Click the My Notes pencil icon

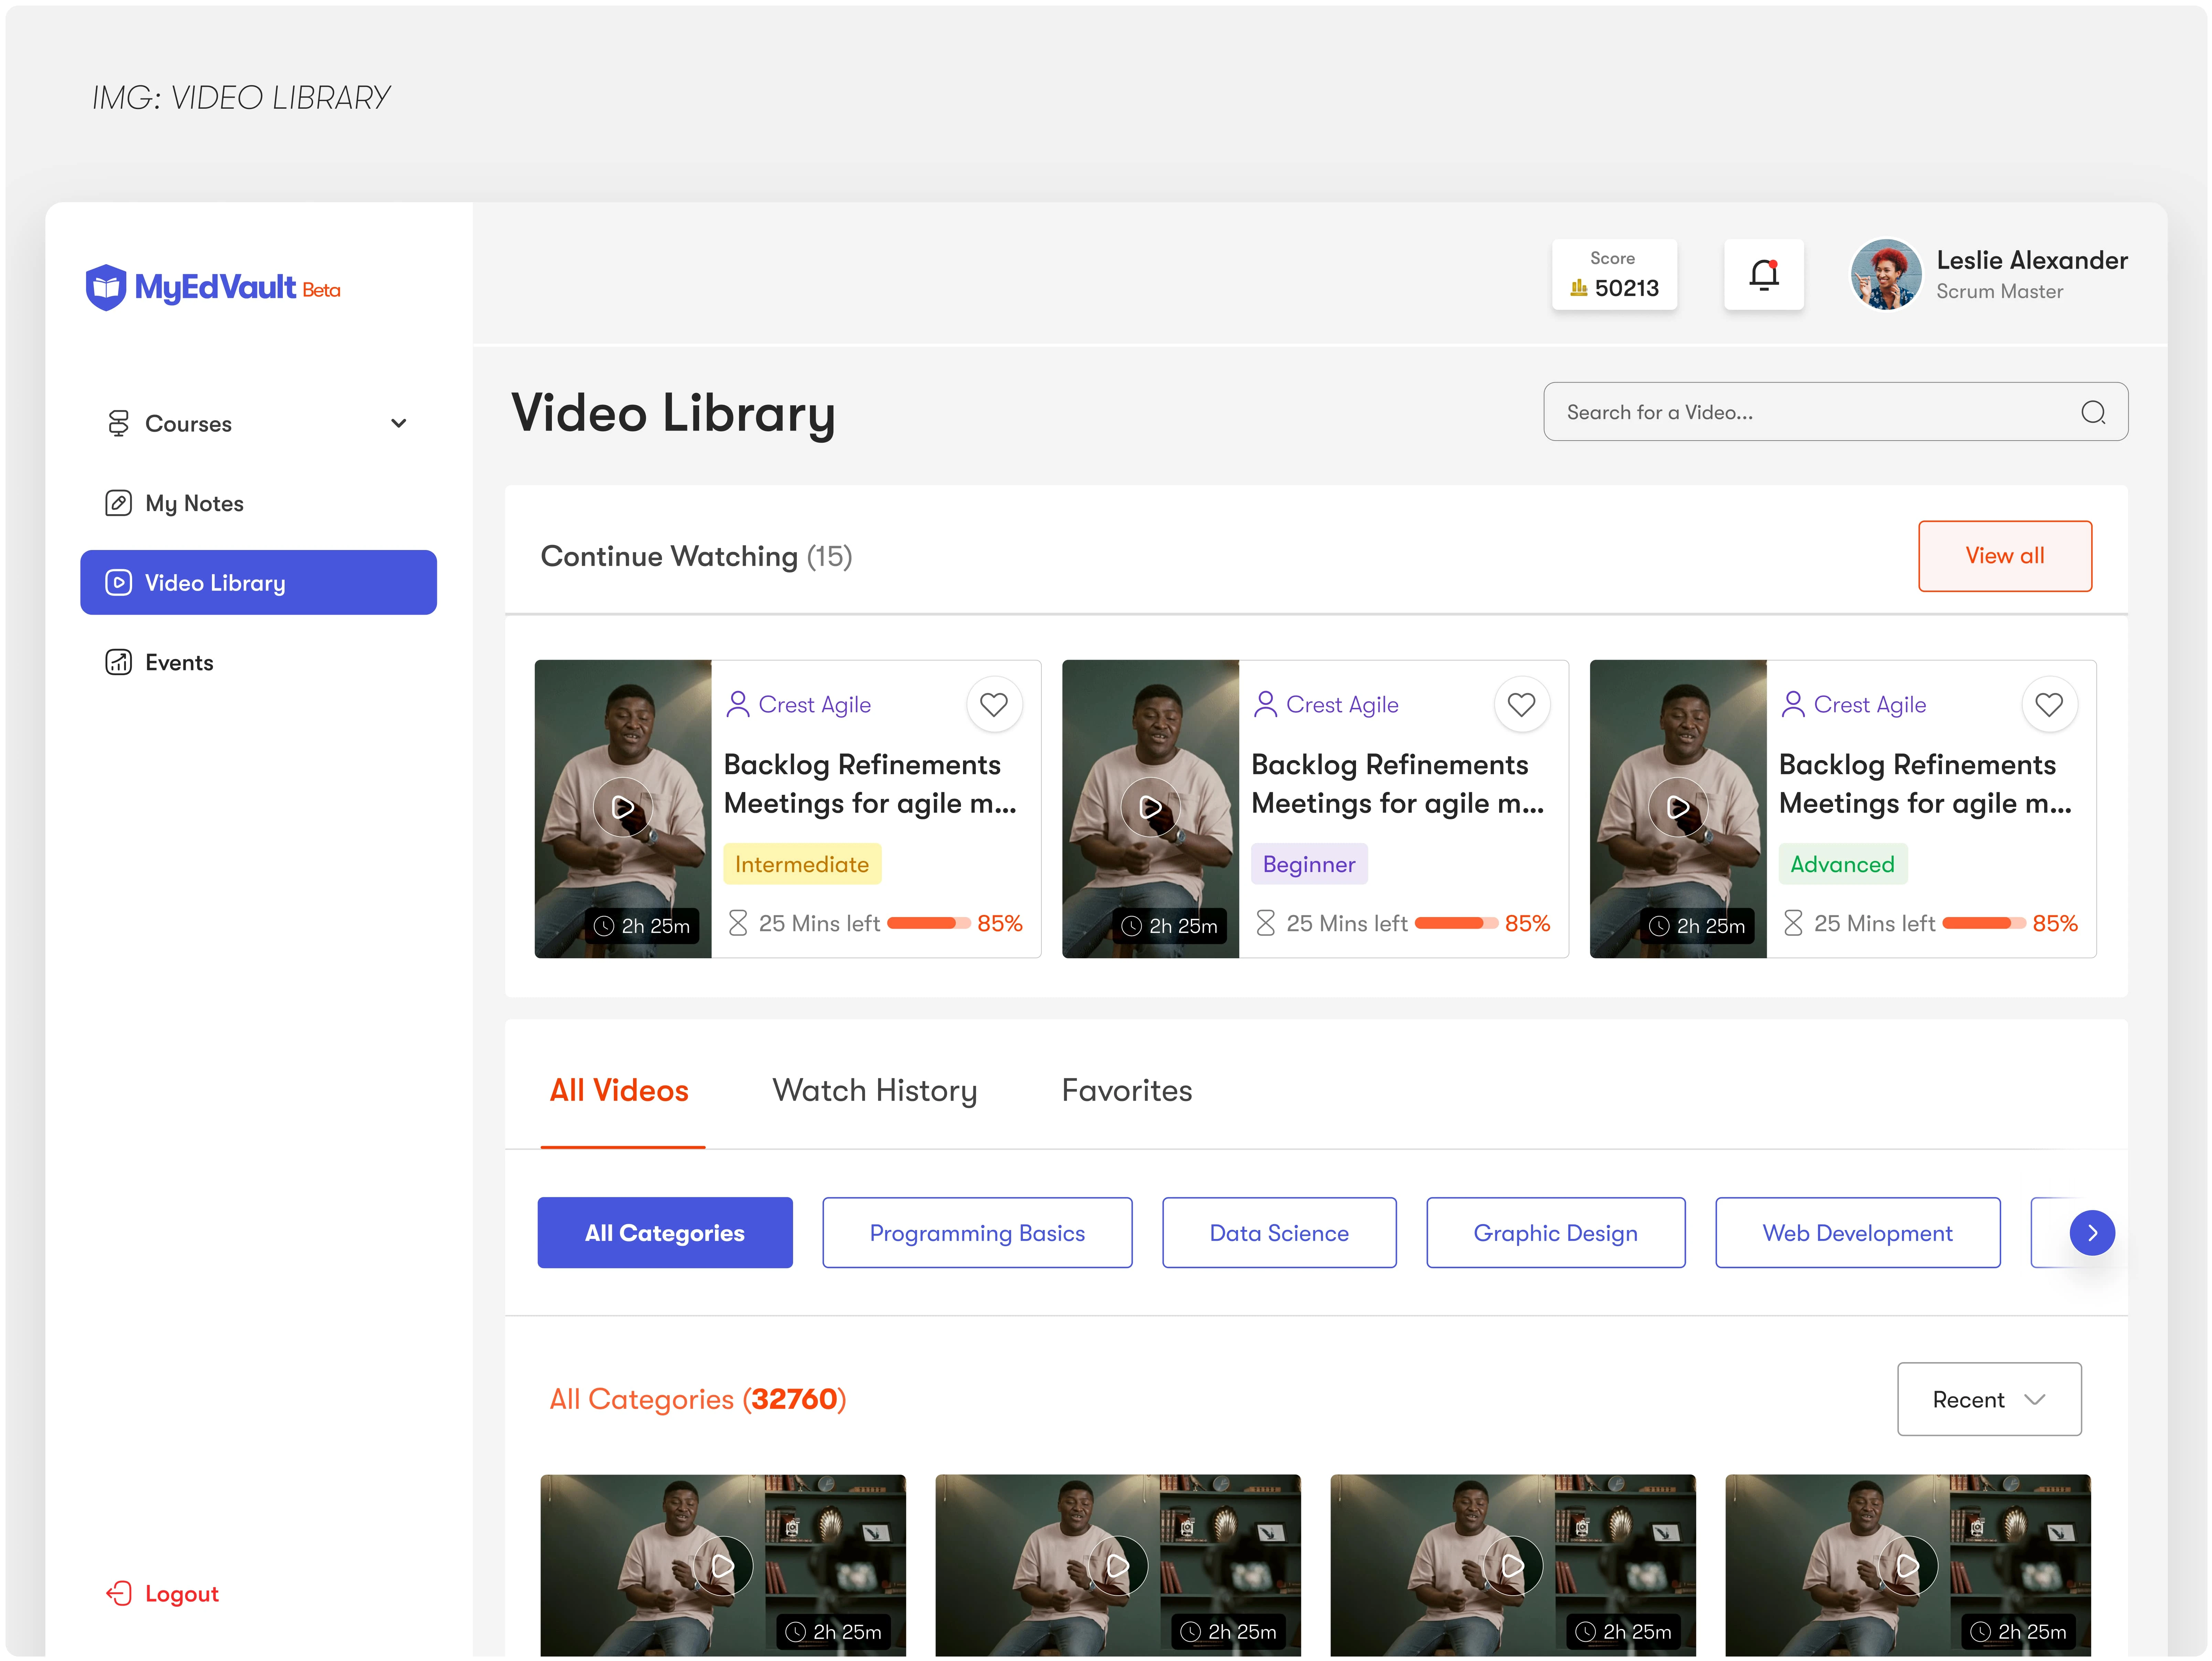(x=119, y=503)
